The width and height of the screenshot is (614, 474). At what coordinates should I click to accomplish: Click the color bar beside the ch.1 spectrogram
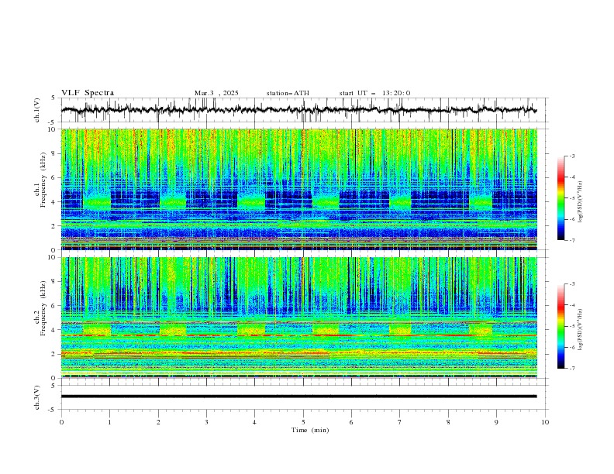(561, 198)
